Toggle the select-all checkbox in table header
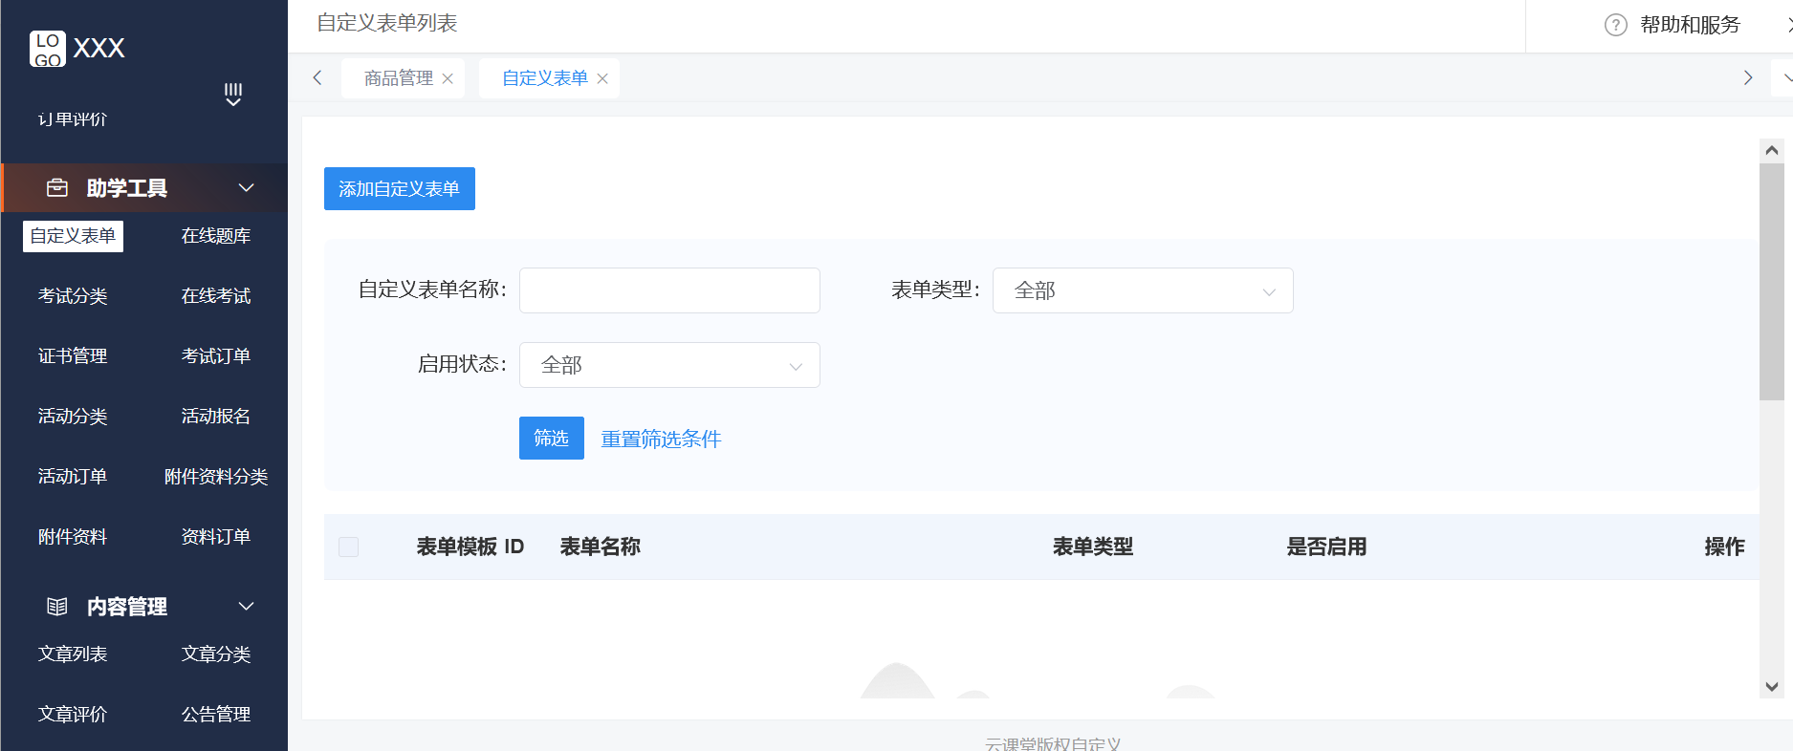The image size is (1793, 751). point(349,547)
